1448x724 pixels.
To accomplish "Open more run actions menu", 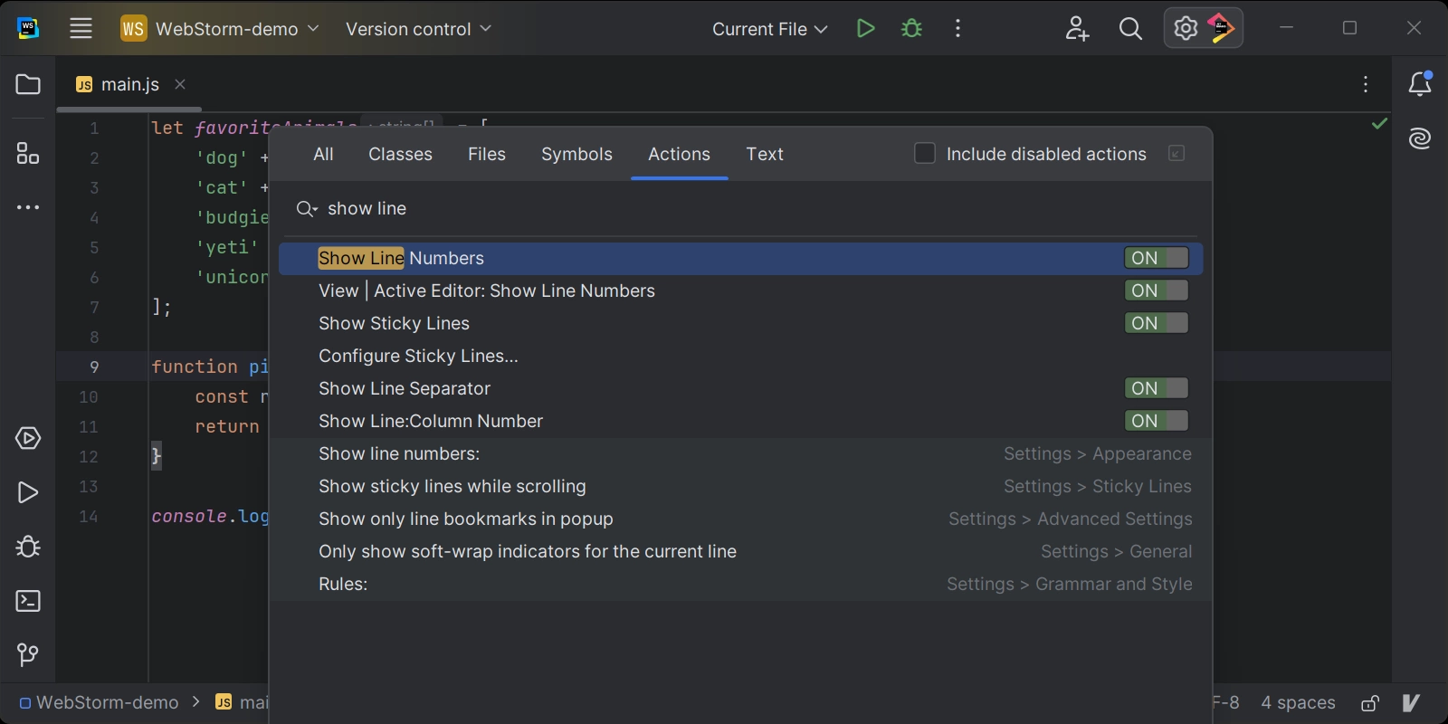I will (x=957, y=28).
